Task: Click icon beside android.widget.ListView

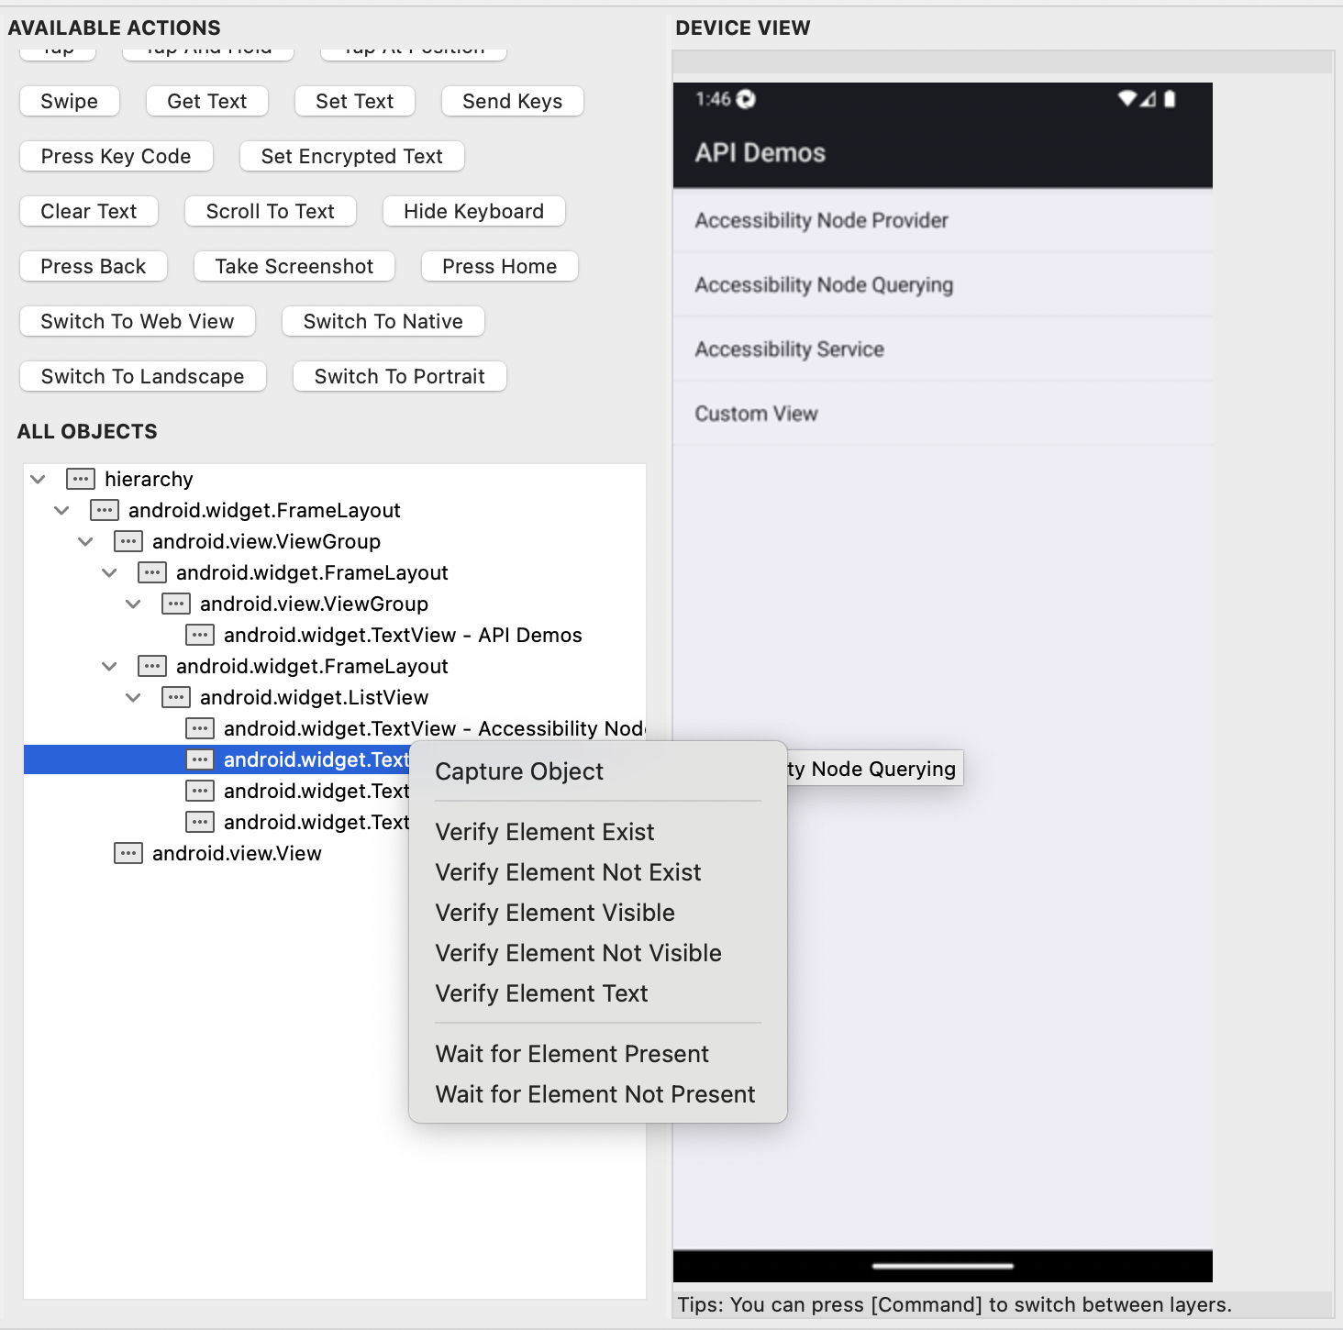Action: coord(176,697)
